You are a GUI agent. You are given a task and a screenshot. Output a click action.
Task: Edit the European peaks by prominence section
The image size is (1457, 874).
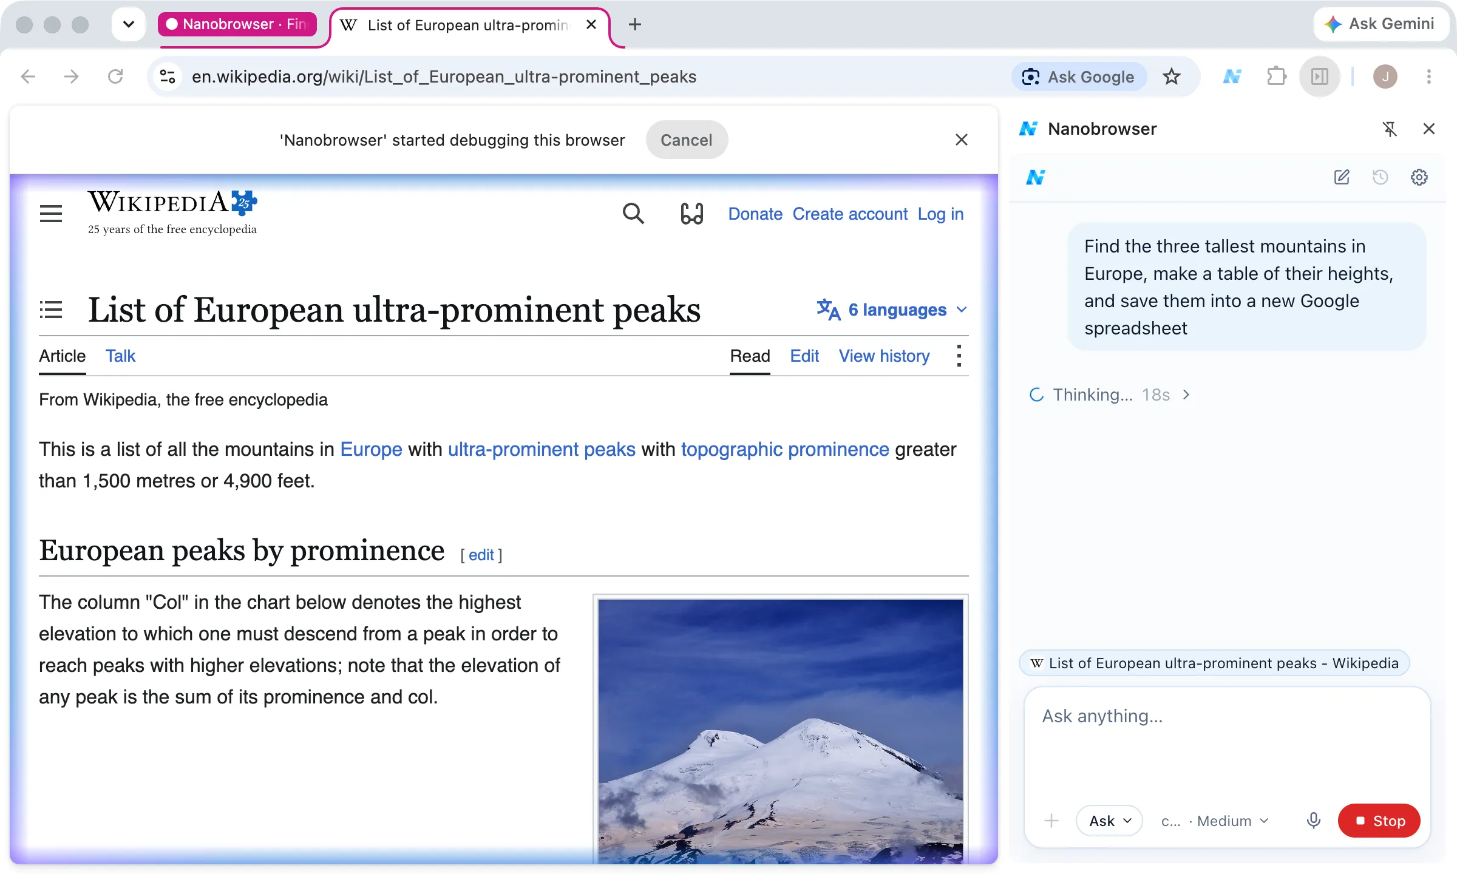pyautogui.click(x=481, y=555)
